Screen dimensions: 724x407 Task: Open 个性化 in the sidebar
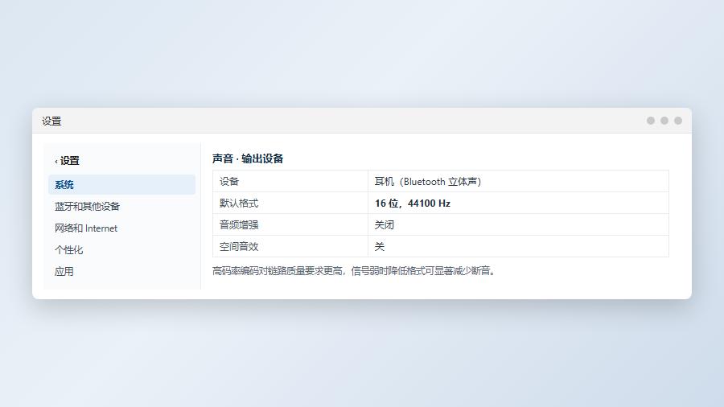click(x=122, y=249)
